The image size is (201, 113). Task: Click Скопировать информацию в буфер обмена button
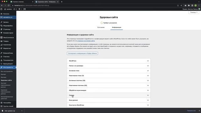coord(82,53)
